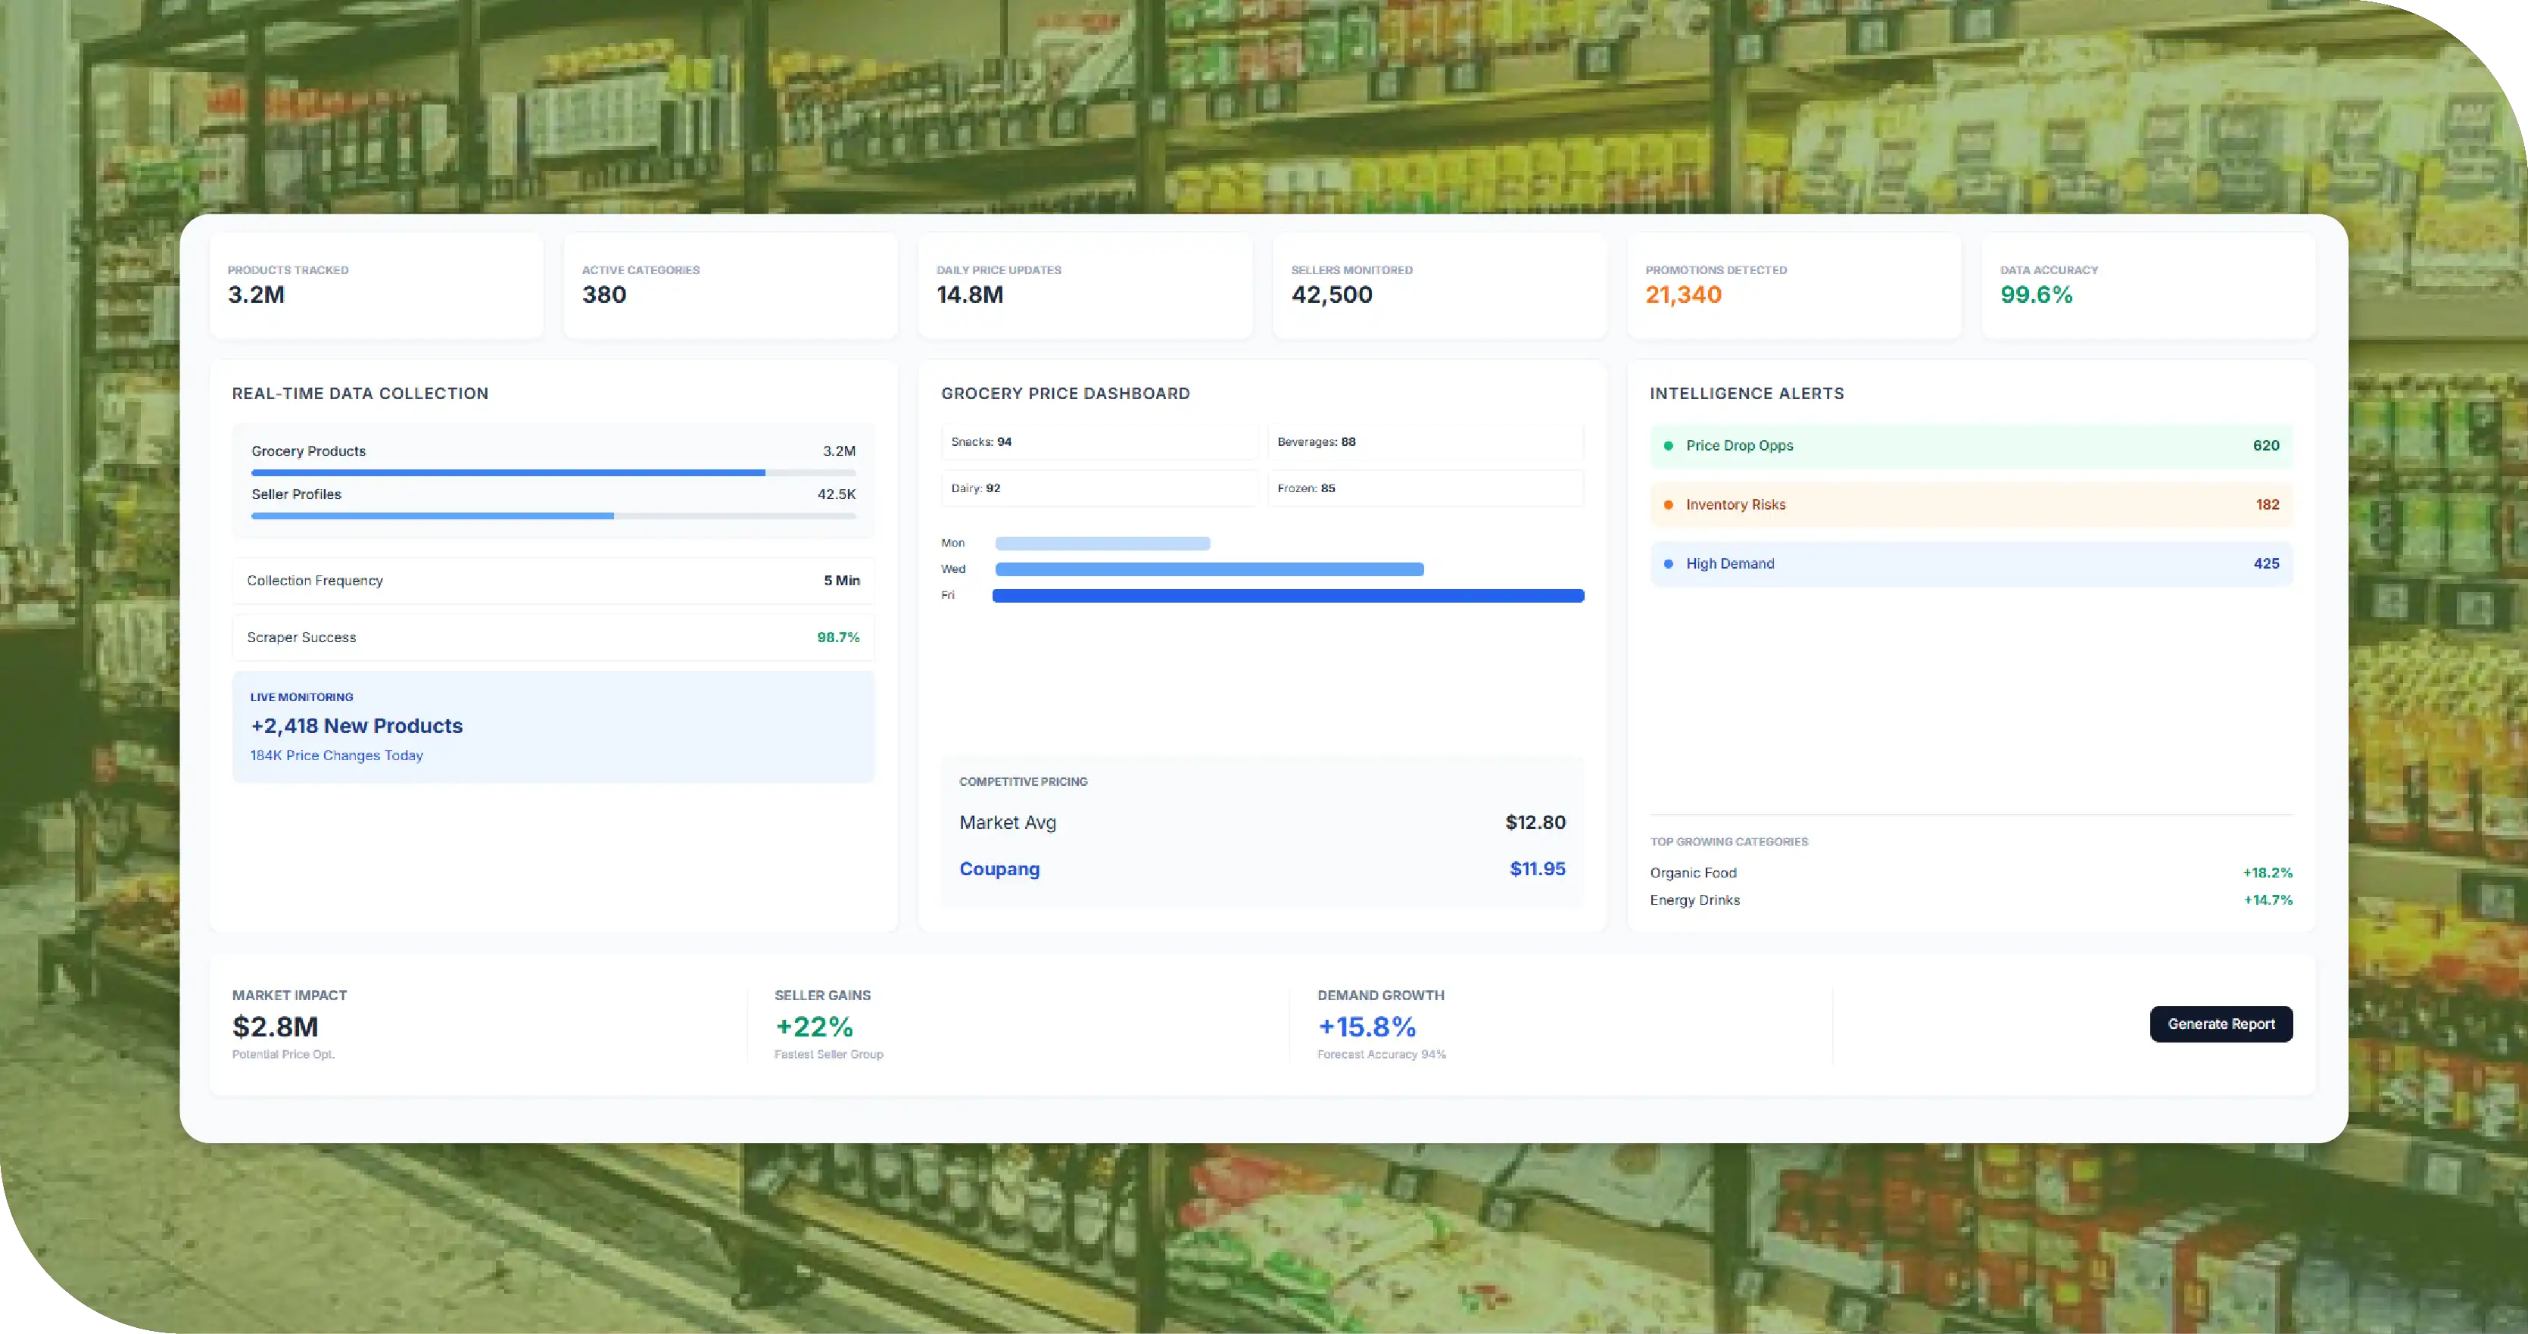Select the Monday price bar
The height and width of the screenshot is (1334, 2528).
click(1102, 544)
